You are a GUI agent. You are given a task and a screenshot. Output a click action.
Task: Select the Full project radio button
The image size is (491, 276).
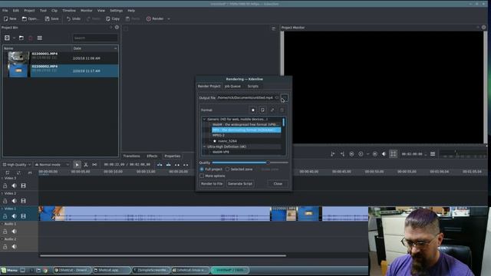point(202,169)
